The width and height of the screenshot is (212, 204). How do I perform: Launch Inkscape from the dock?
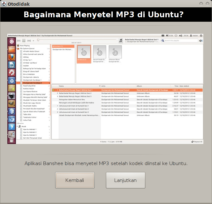point(11,96)
